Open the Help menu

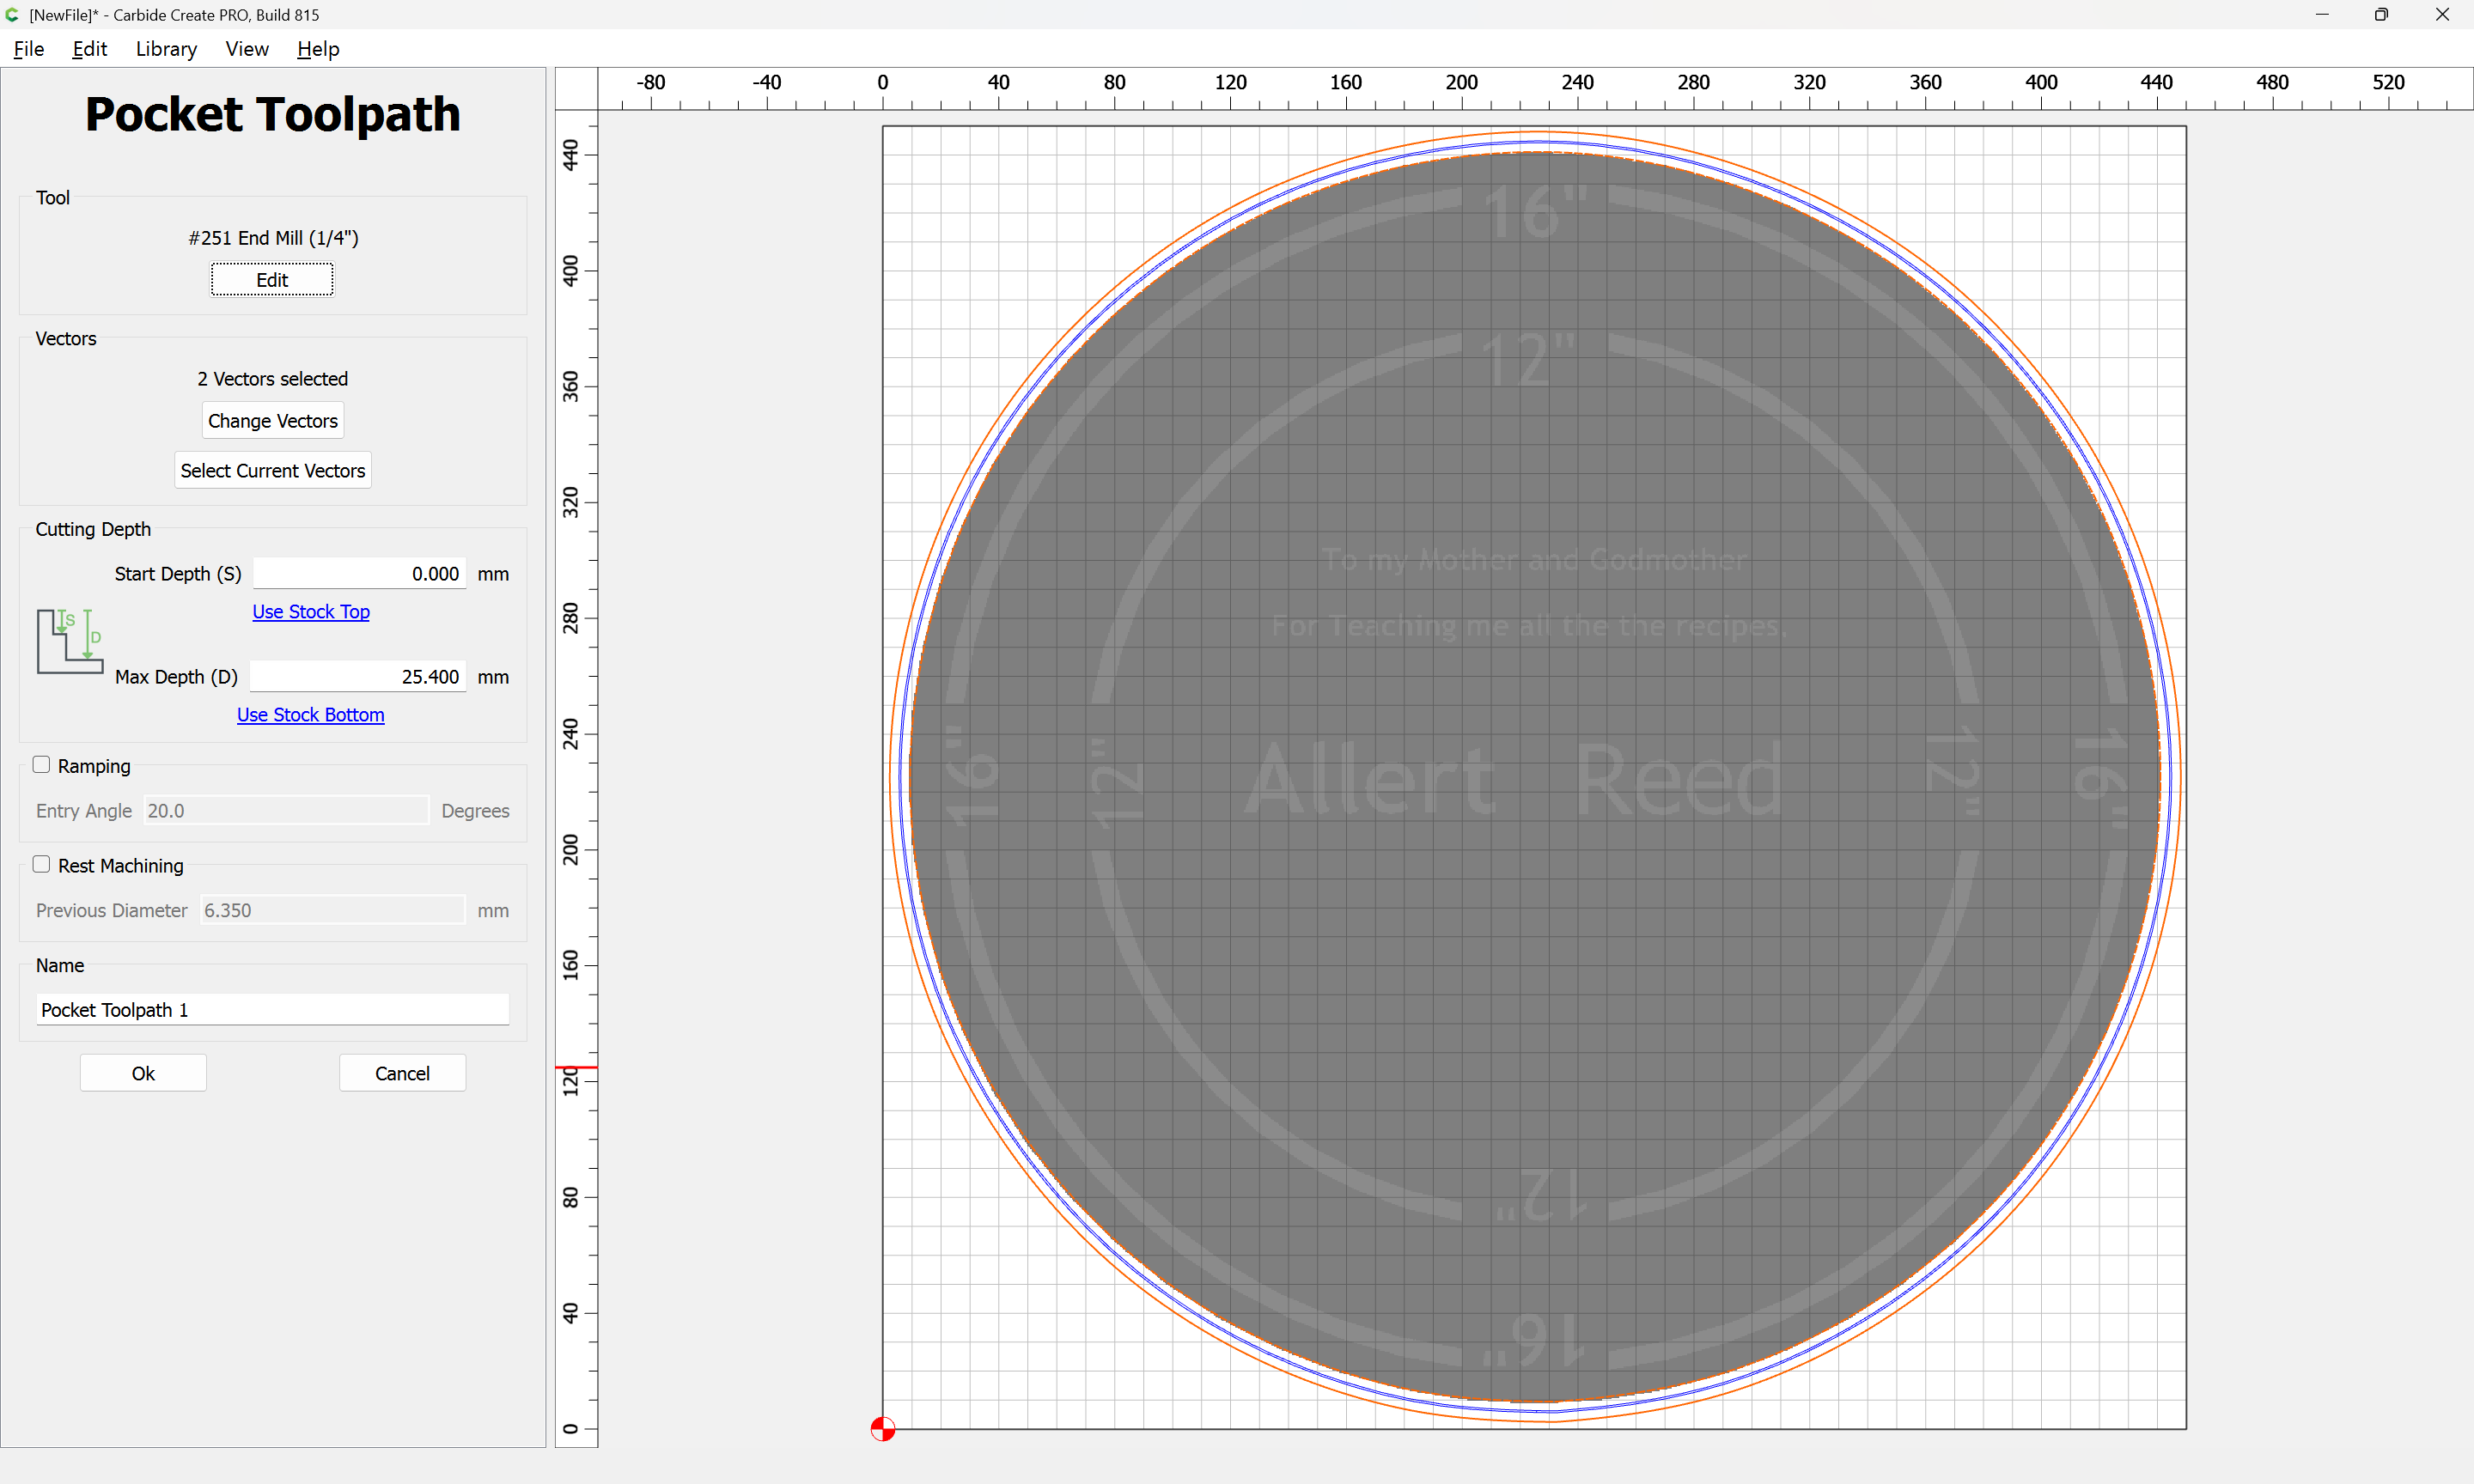[318, 49]
